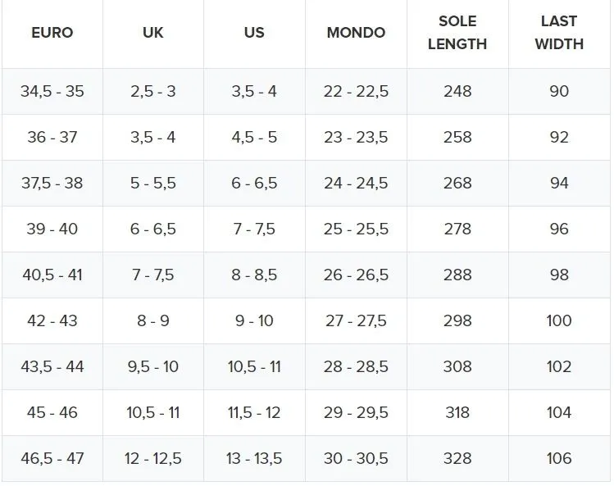
Task: Click sole length value 318
Action: [457, 412]
